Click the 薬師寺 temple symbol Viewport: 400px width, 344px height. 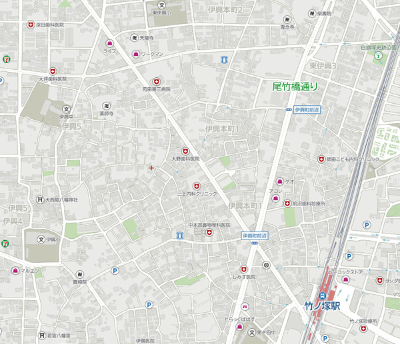pos(105,105)
